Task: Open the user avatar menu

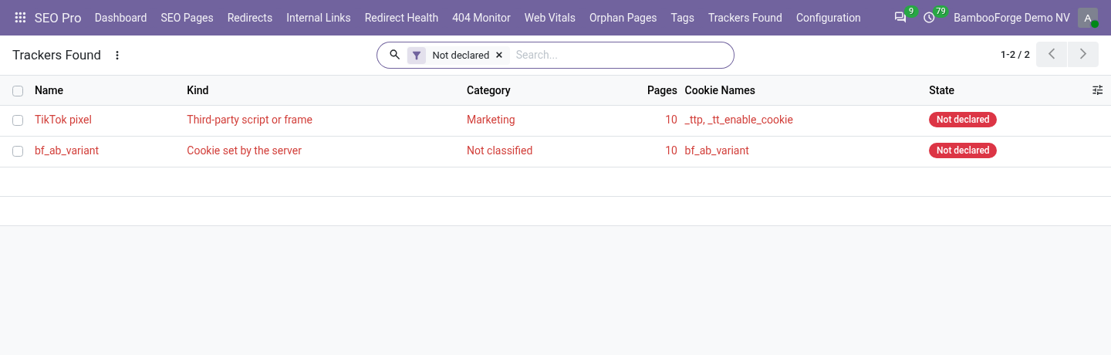Action: click(1088, 18)
